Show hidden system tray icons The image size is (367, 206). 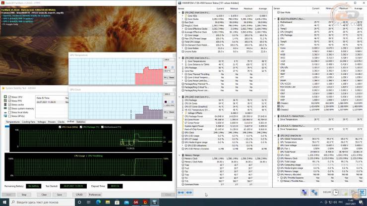321,202
